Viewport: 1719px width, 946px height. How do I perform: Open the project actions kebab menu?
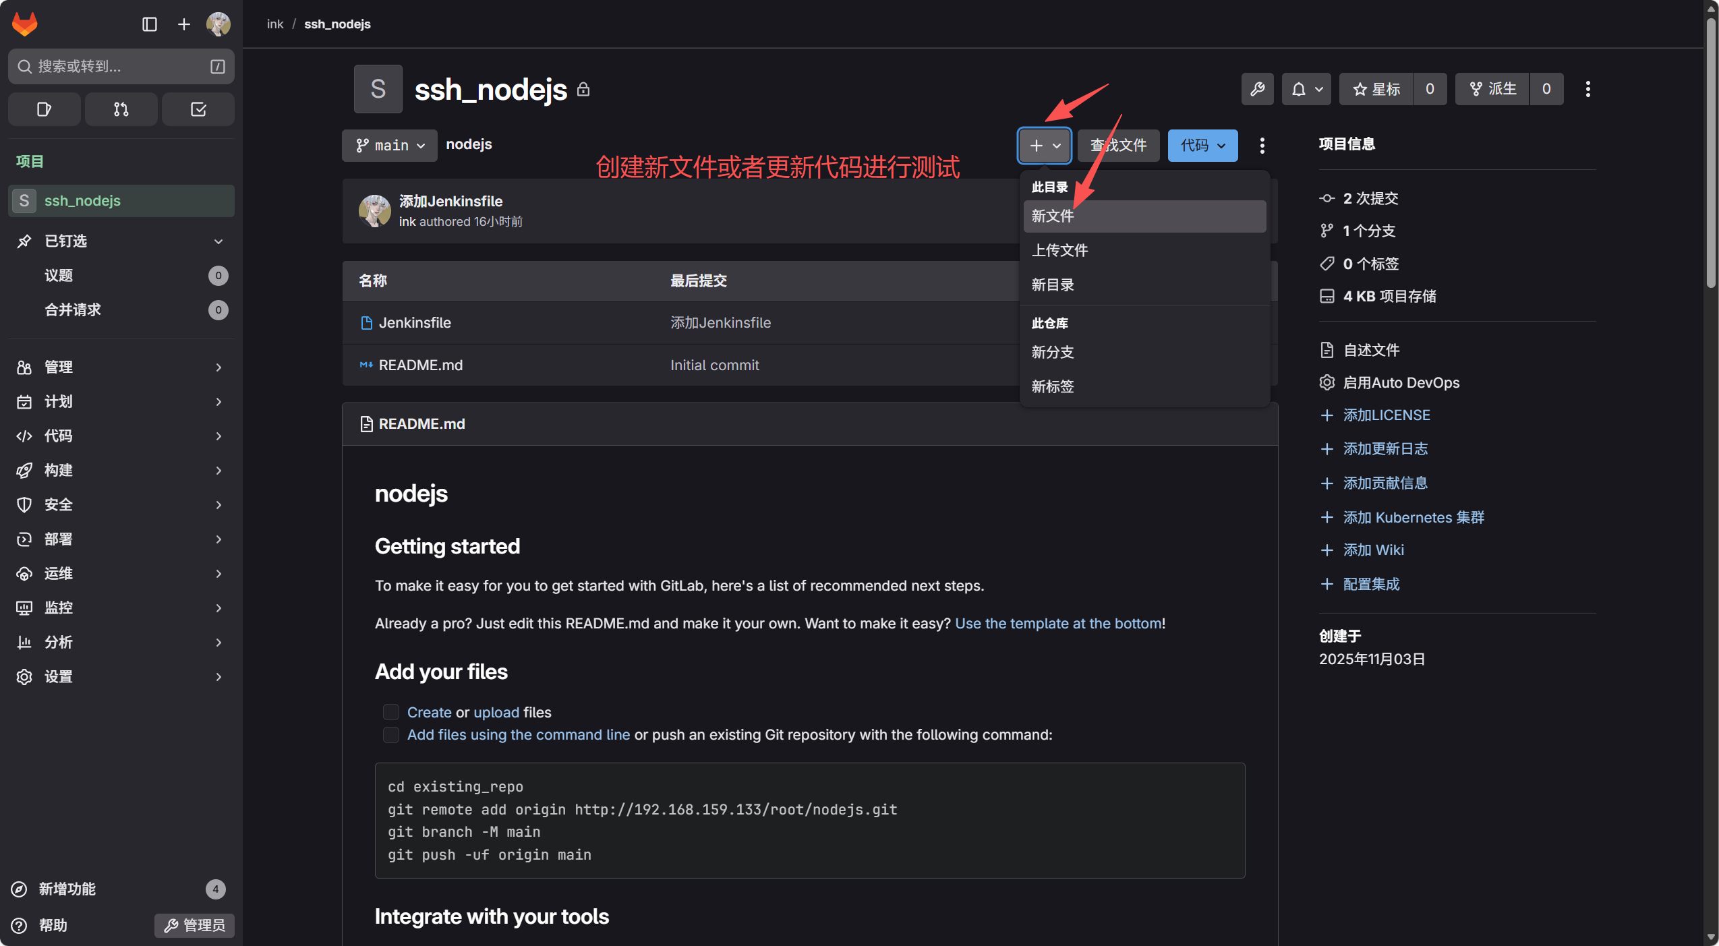(1587, 89)
